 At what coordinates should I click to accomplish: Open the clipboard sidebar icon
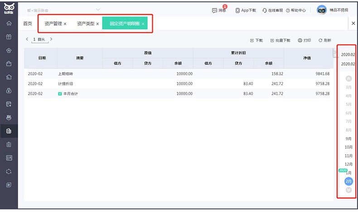coord(9,144)
